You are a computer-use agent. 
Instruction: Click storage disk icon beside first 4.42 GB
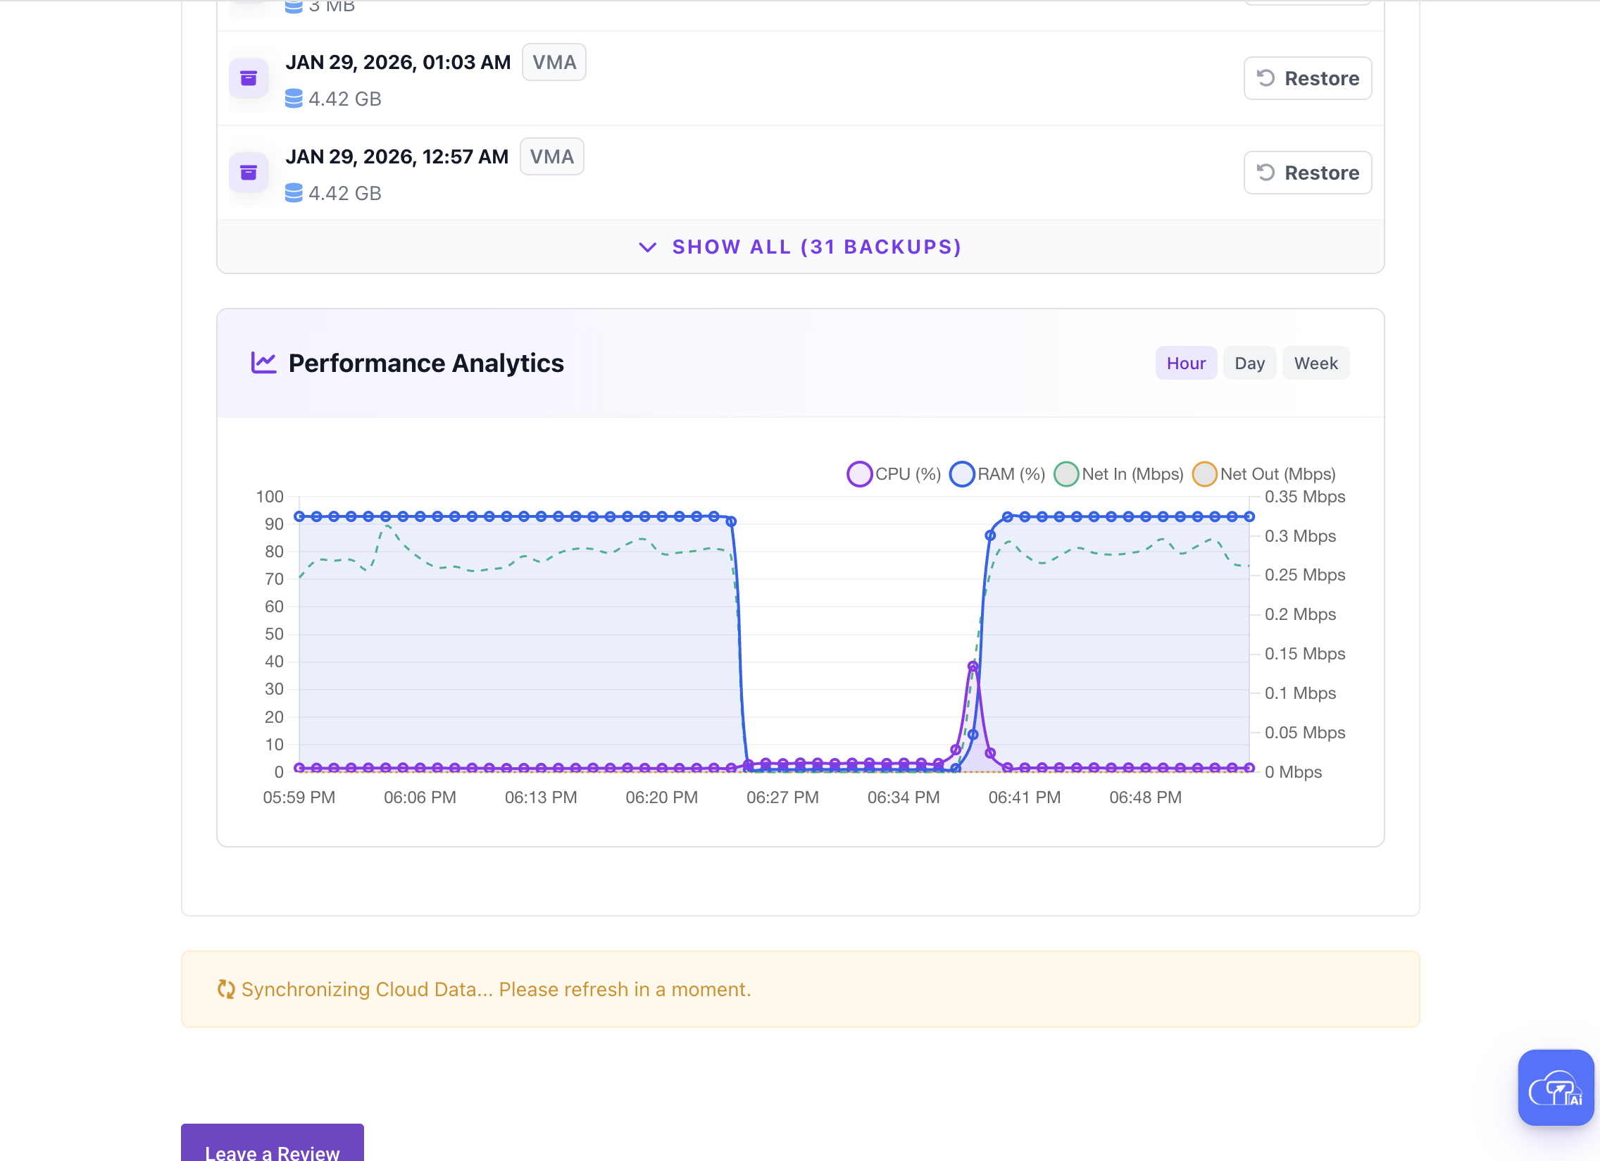[x=294, y=99]
